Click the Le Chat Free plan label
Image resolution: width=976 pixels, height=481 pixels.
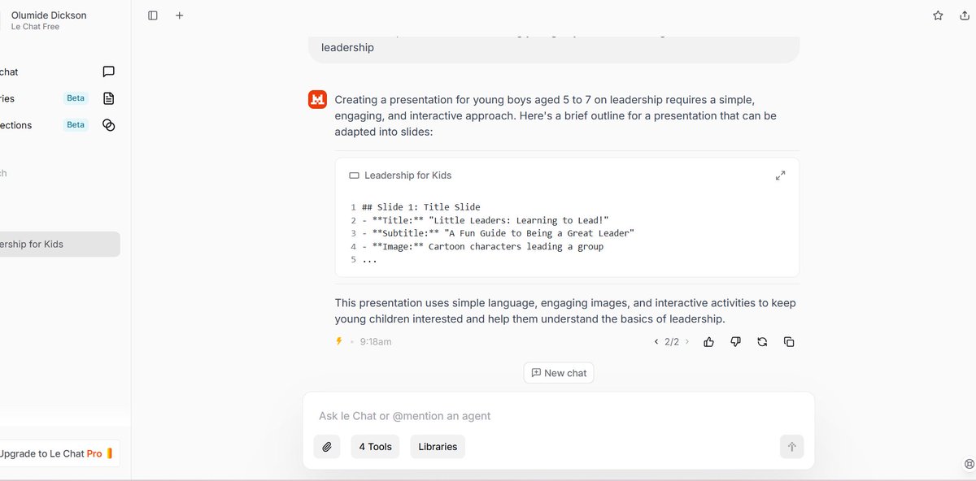coord(35,27)
